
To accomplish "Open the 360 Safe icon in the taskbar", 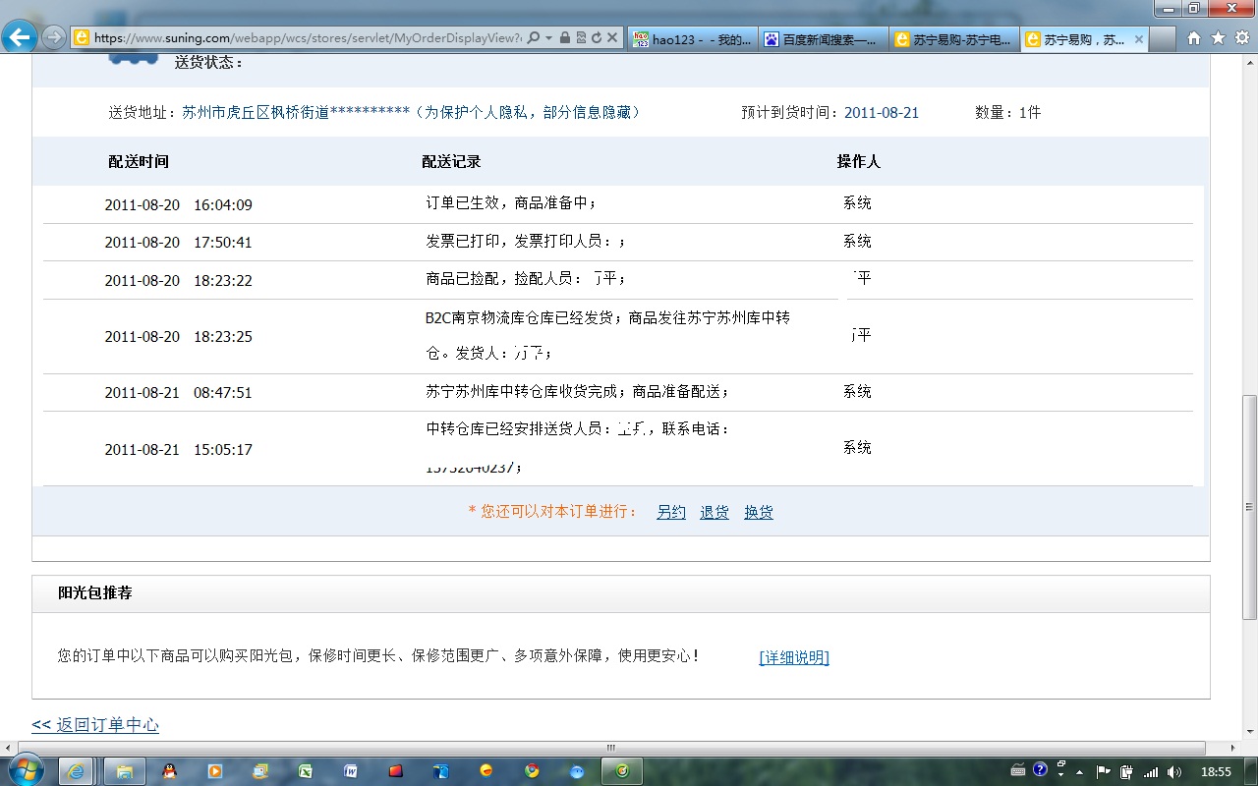I will tap(621, 770).
